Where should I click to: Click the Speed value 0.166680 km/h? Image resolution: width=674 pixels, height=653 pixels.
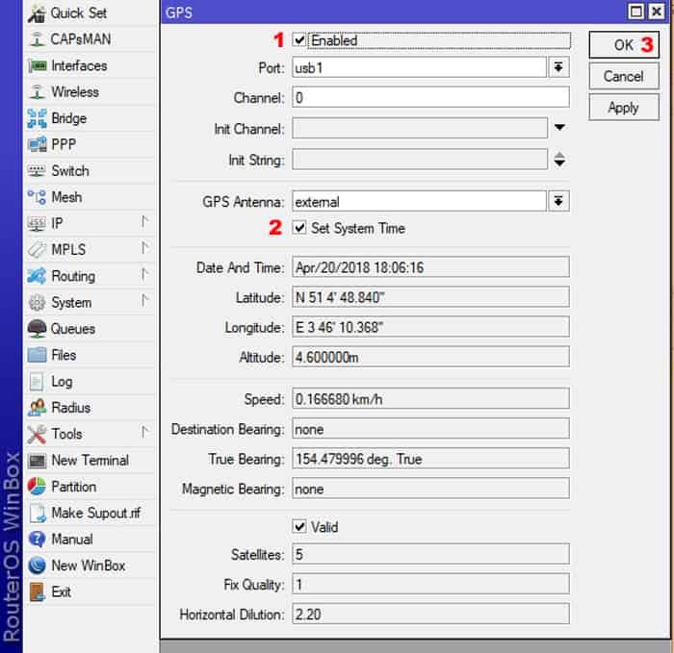[430, 399]
